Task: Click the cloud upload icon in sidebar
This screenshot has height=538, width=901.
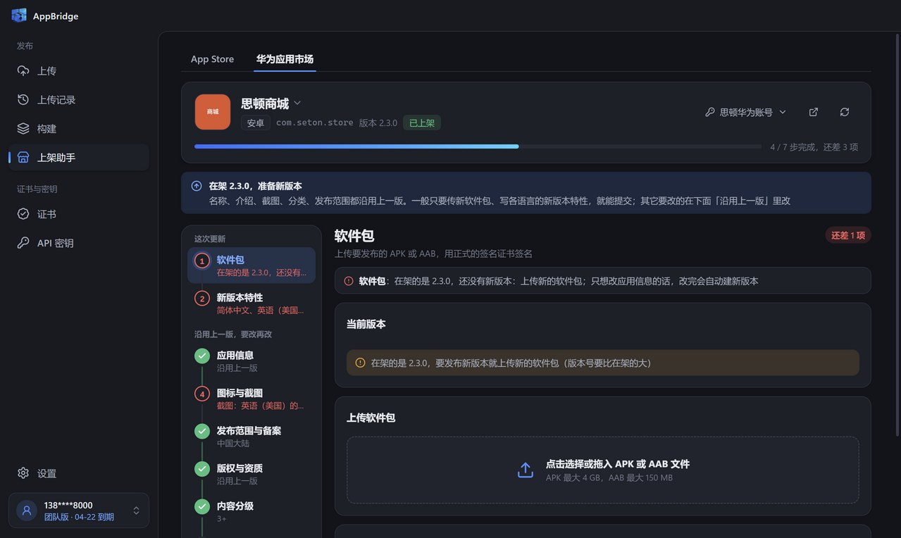Action: [23, 71]
